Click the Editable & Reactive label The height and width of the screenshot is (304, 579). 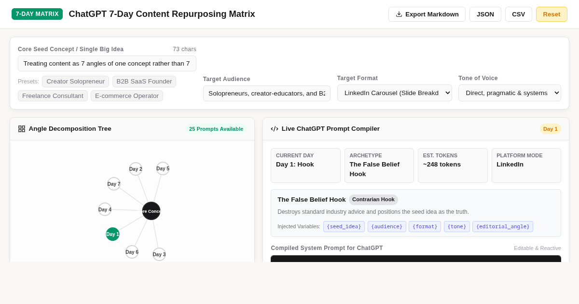point(538,248)
